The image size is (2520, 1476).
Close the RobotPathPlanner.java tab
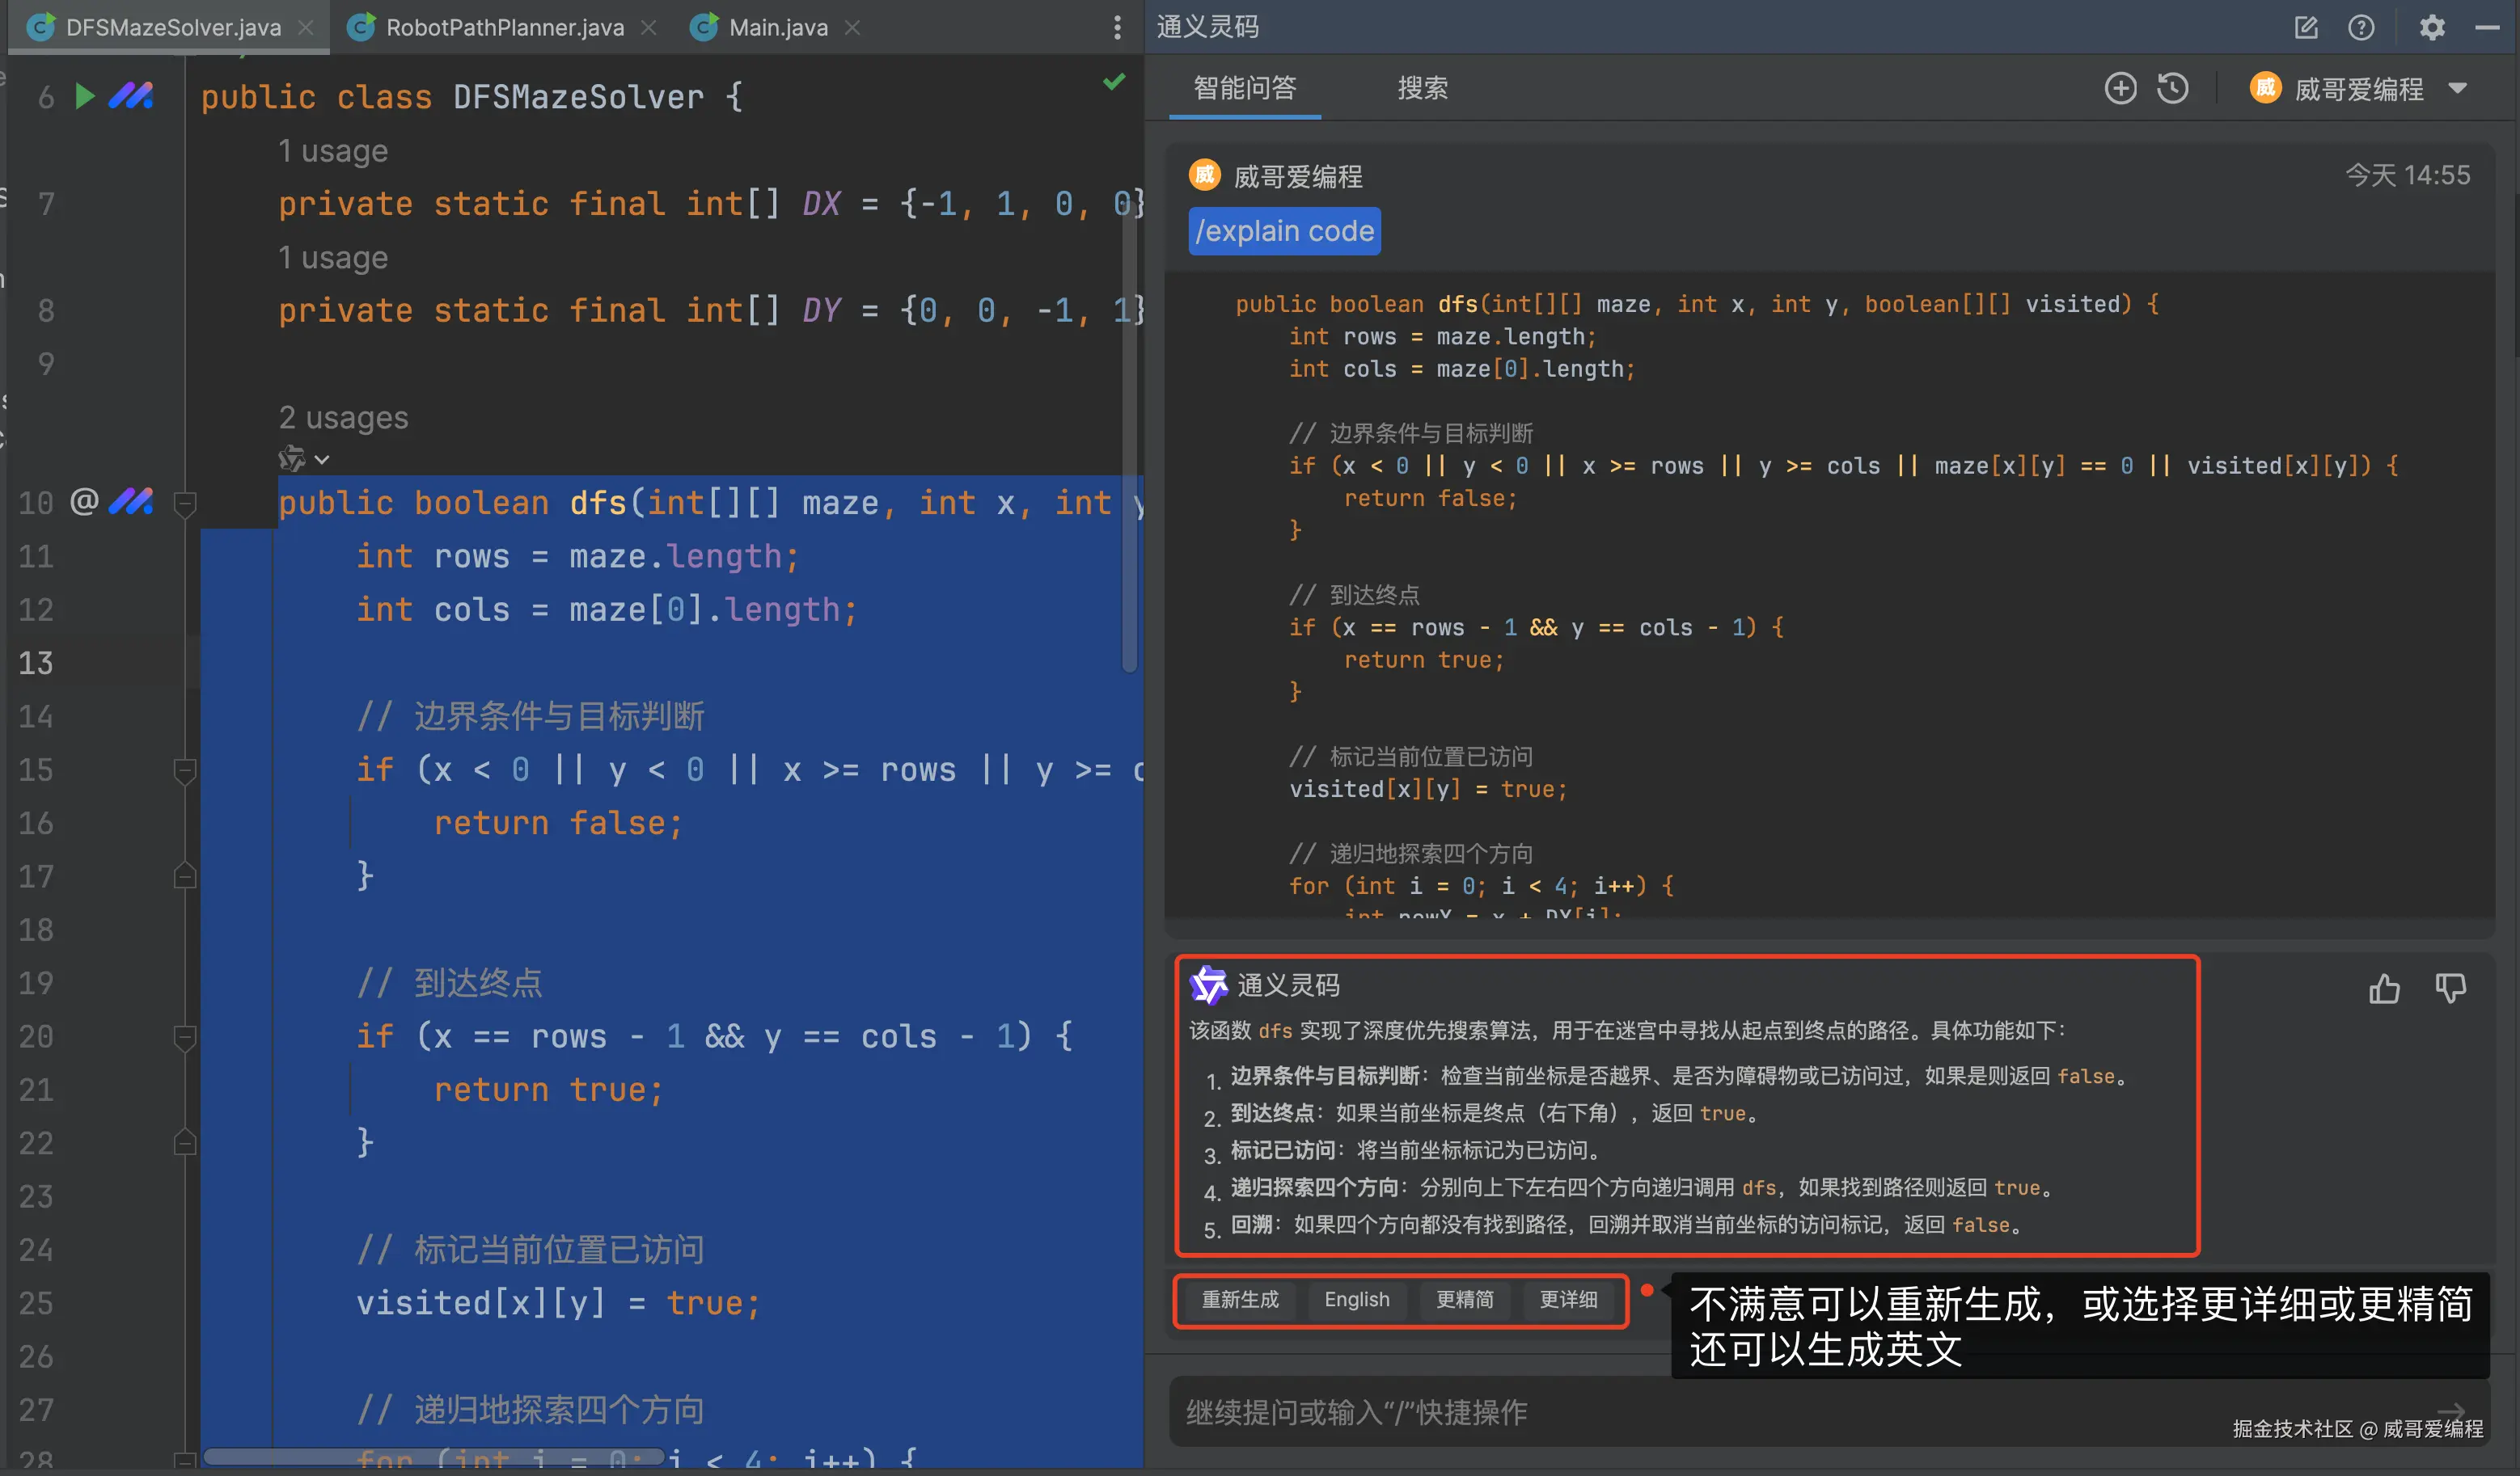pyautogui.click(x=649, y=28)
